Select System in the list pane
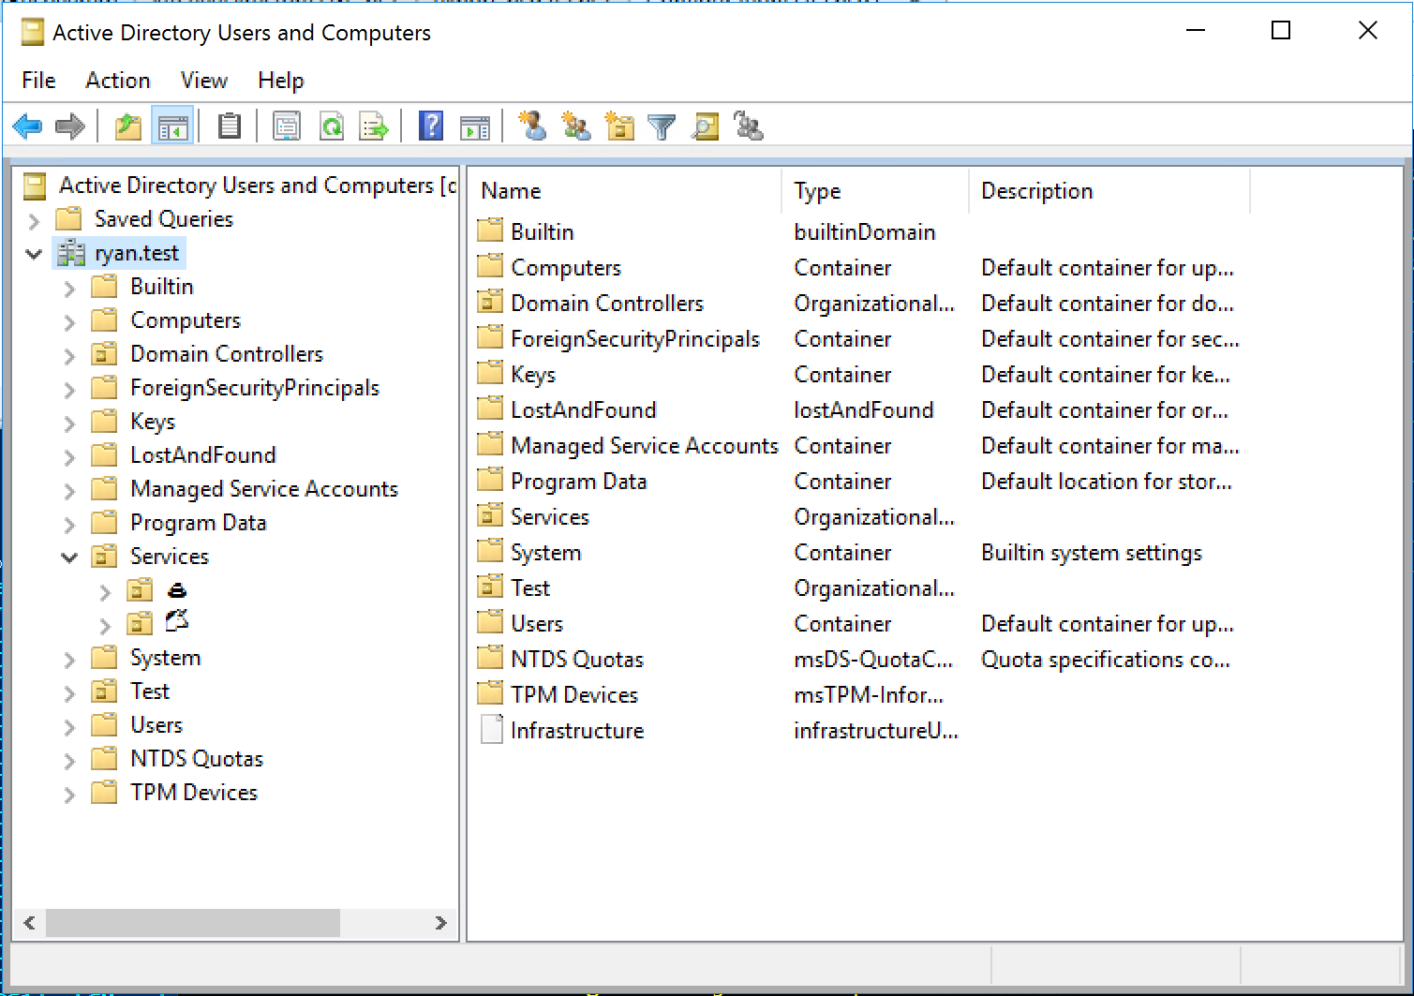The width and height of the screenshot is (1414, 996). [546, 552]
